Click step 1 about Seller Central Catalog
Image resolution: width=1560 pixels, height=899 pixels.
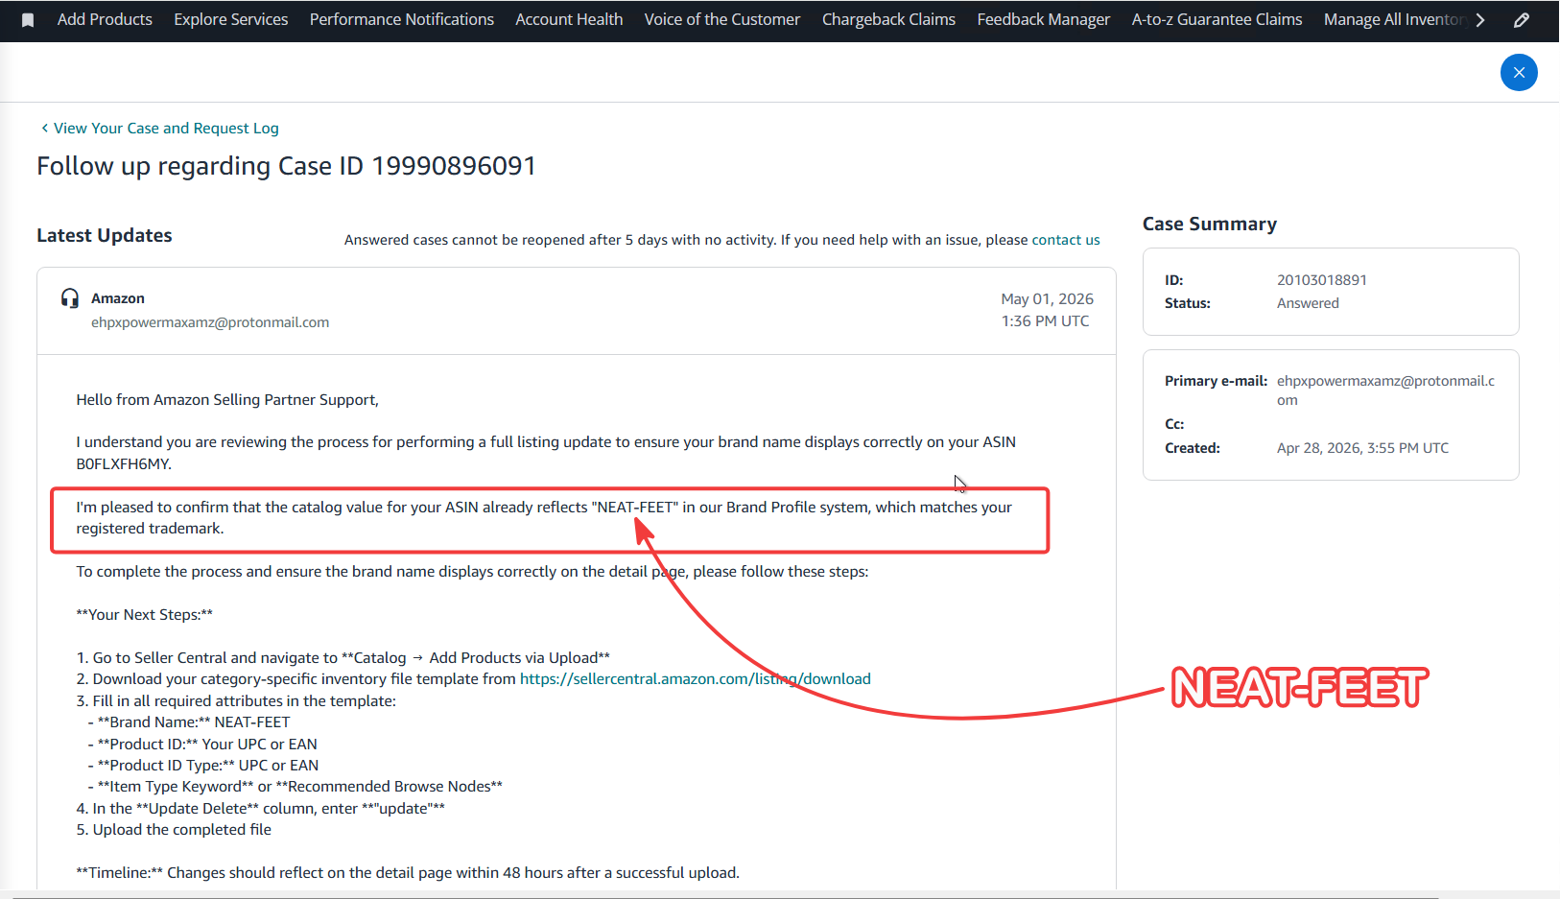(343, 658)
